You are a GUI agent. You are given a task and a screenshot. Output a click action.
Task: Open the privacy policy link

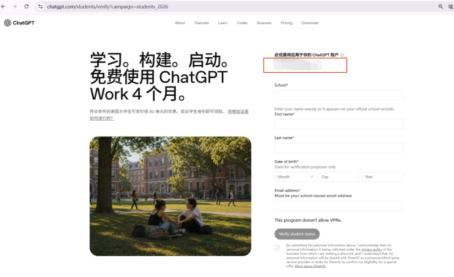[x=371, y=249]
